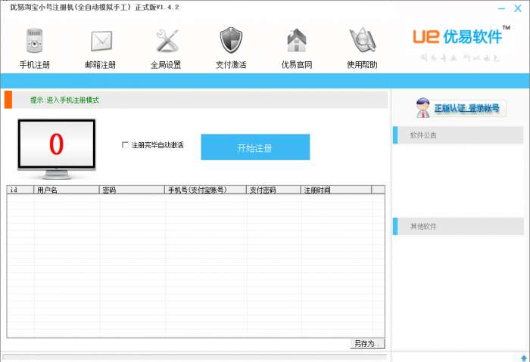This screenshot has width=530, height=362.
Task: Open 使用帮助 help icon
Action: [x=363, y=40]
